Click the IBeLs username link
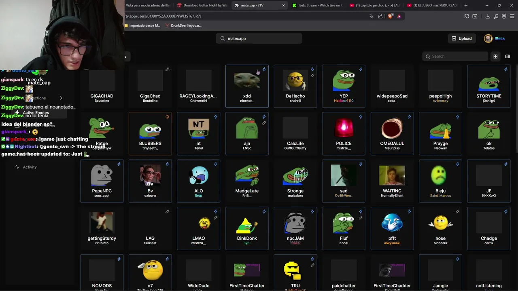This screenshot has height=291, width=518. tap(500, 38)
